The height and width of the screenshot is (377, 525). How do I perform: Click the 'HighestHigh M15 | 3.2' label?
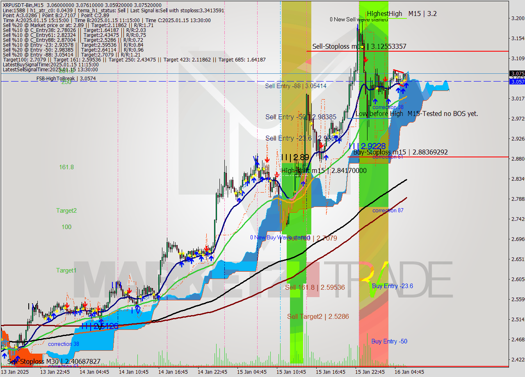[402, 14]
